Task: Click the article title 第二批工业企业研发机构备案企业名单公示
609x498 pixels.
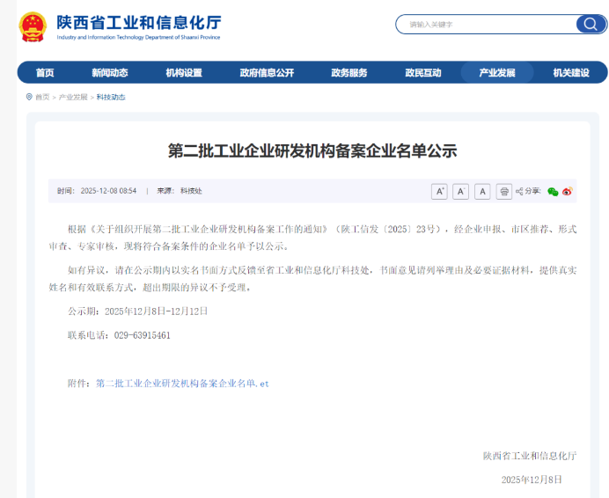Action: click(312, 150)
